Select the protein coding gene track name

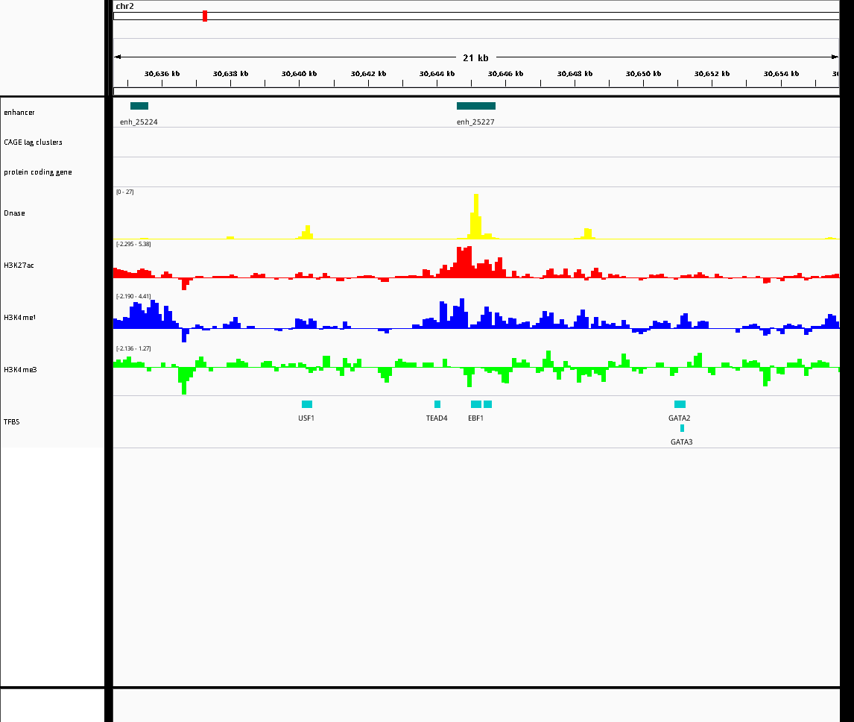tap(37, 172)
